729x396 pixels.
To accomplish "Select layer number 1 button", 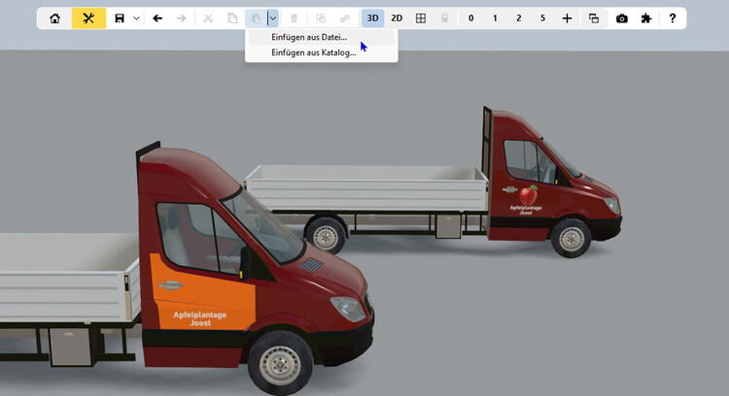I will click(495, 18).
